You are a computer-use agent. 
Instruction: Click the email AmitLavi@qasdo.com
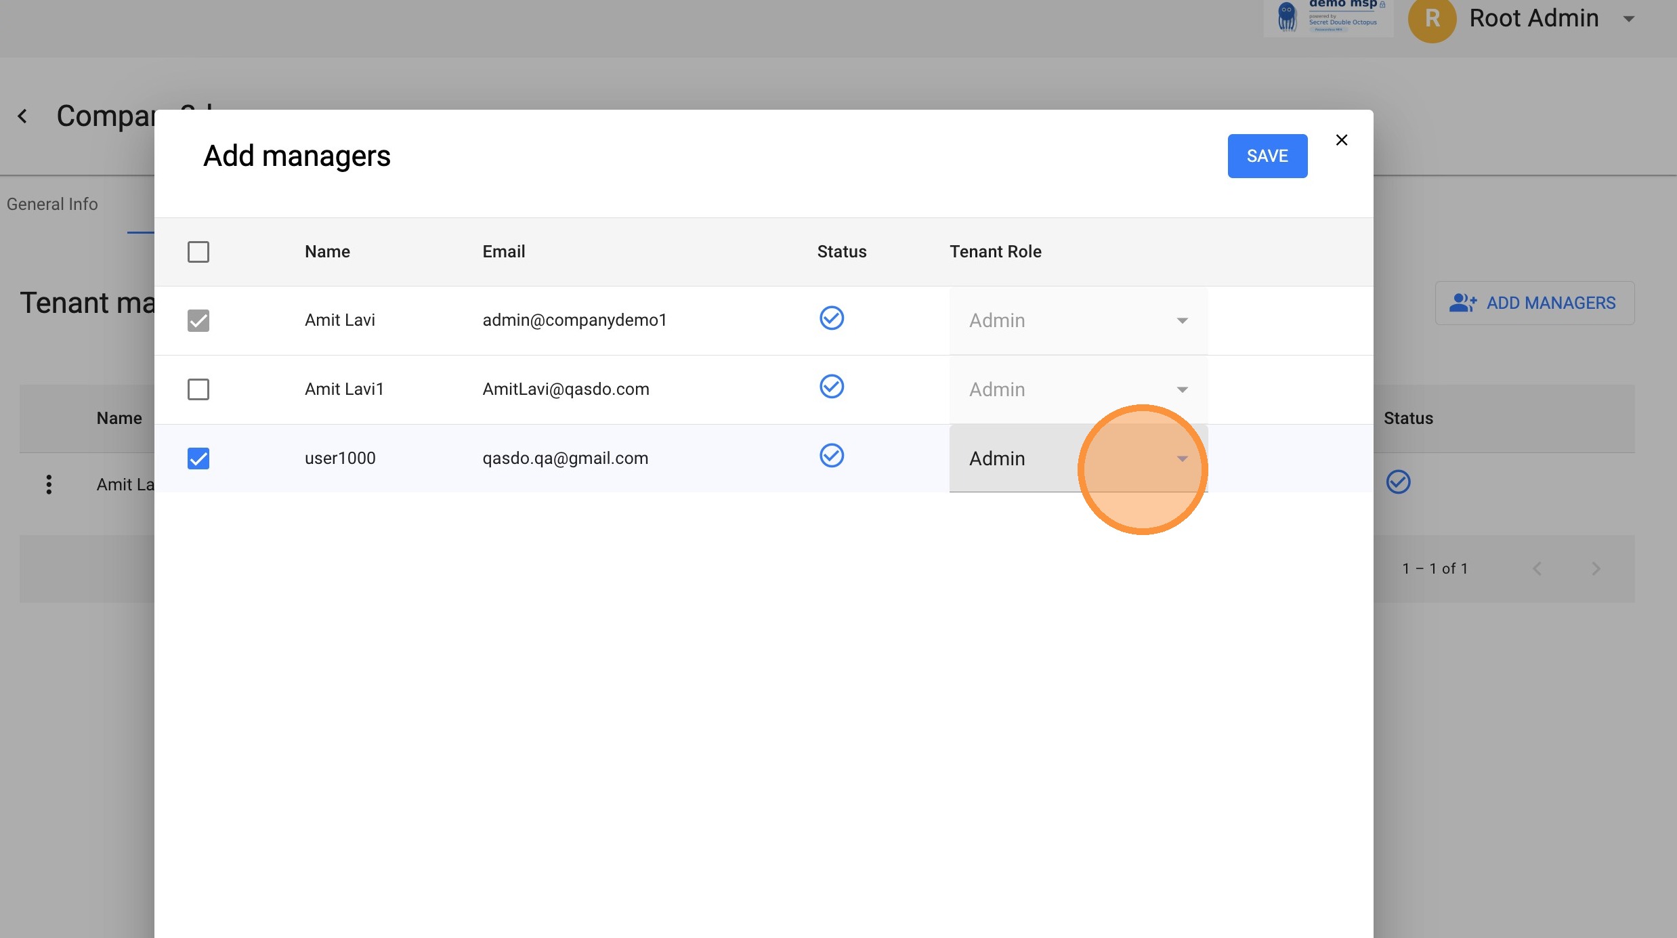[x=566, y=389]
